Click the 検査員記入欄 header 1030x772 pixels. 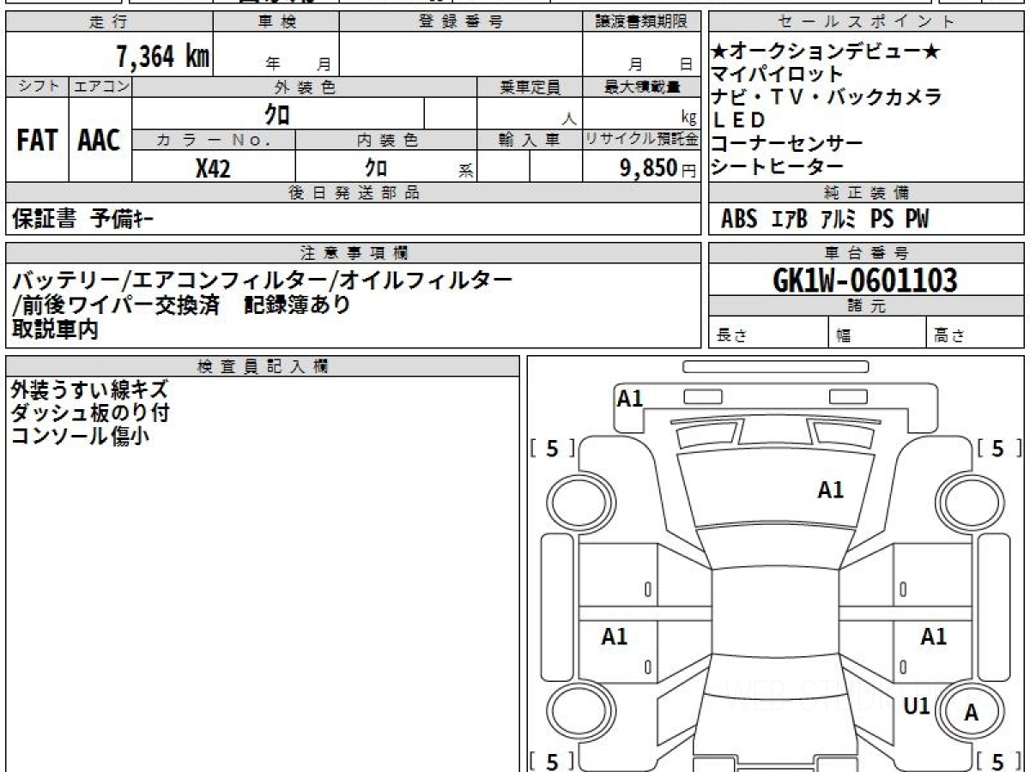pyautogui.click(x=263, y=366)
